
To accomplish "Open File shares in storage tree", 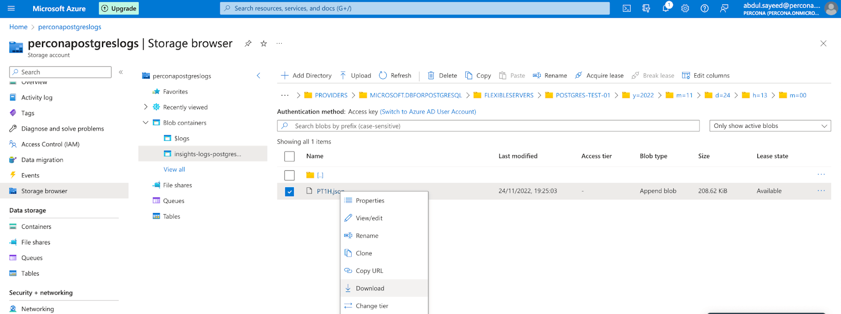I will click(x=178, y=185).
